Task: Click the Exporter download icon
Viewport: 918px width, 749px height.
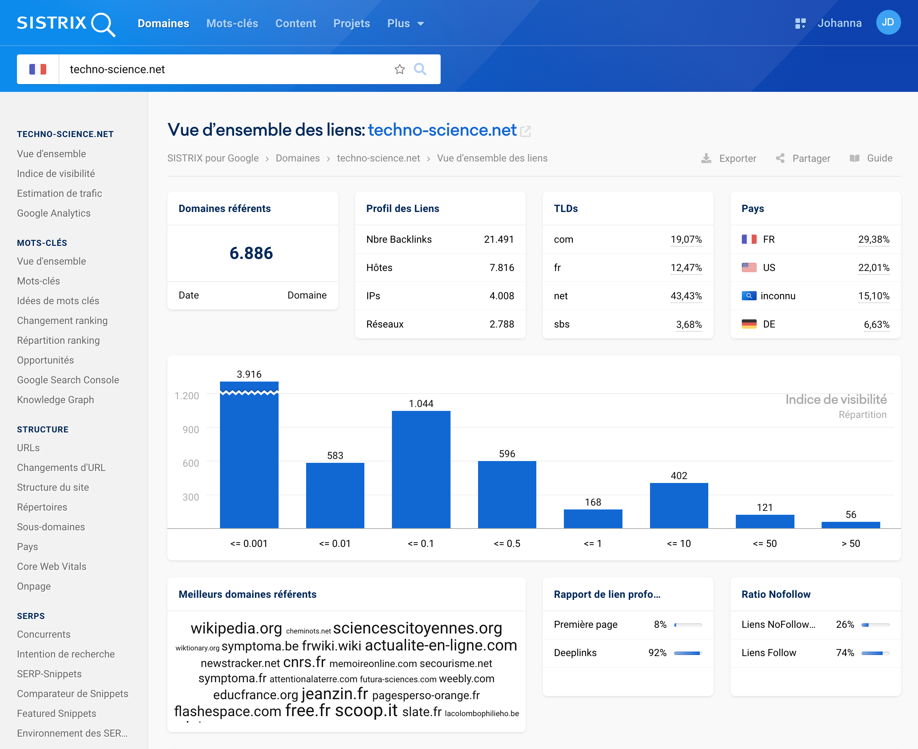Action: click(706, 158)
